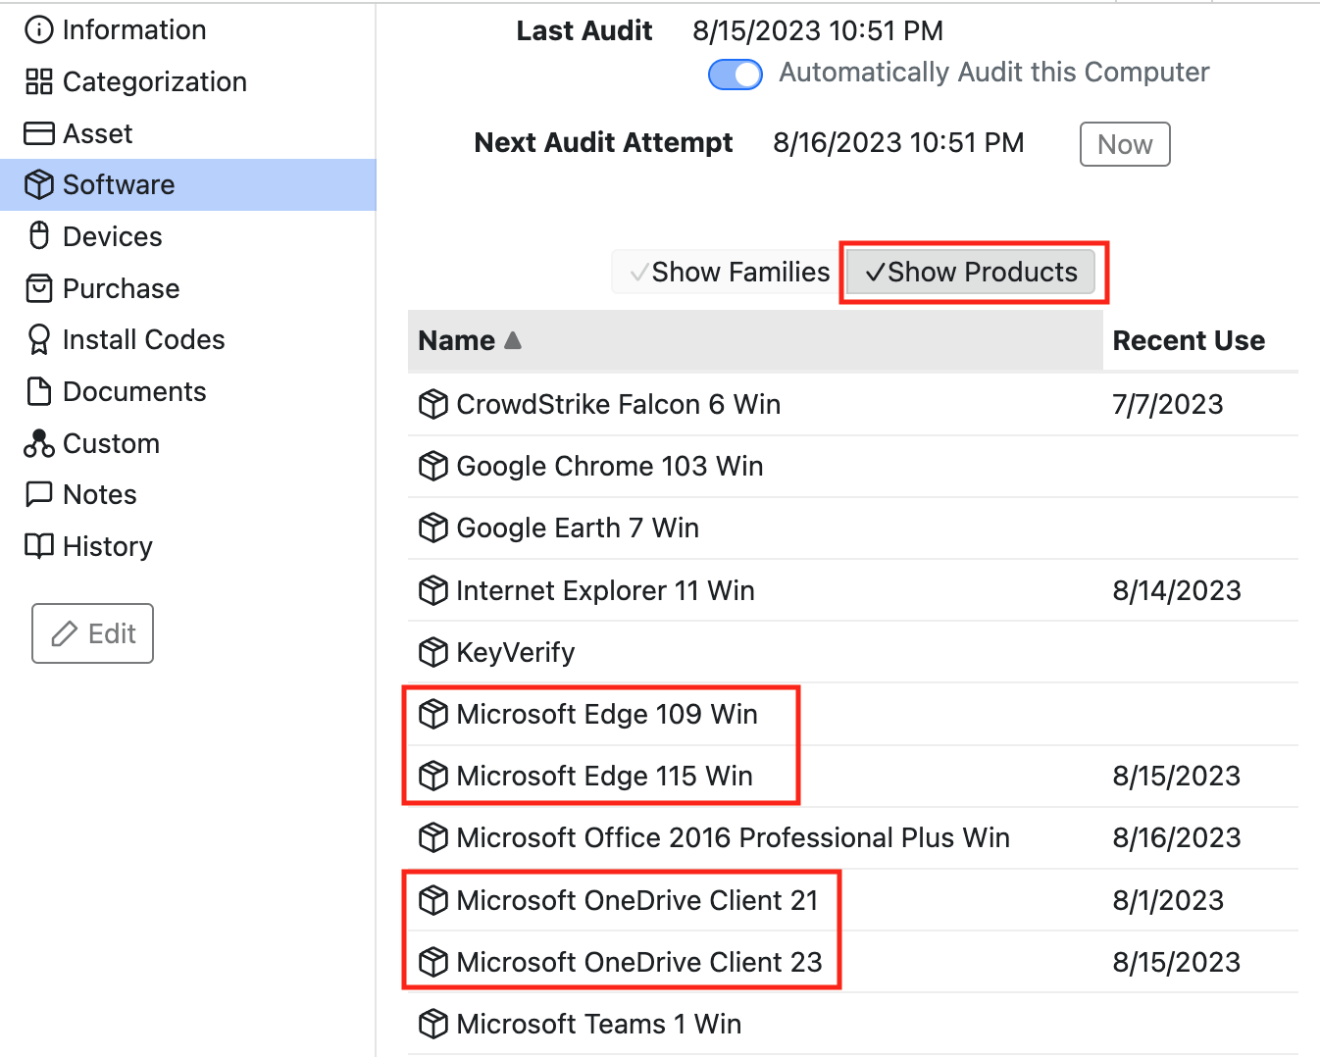Click the package icon beside OneDrive Client 21

(x=432, y=900)
